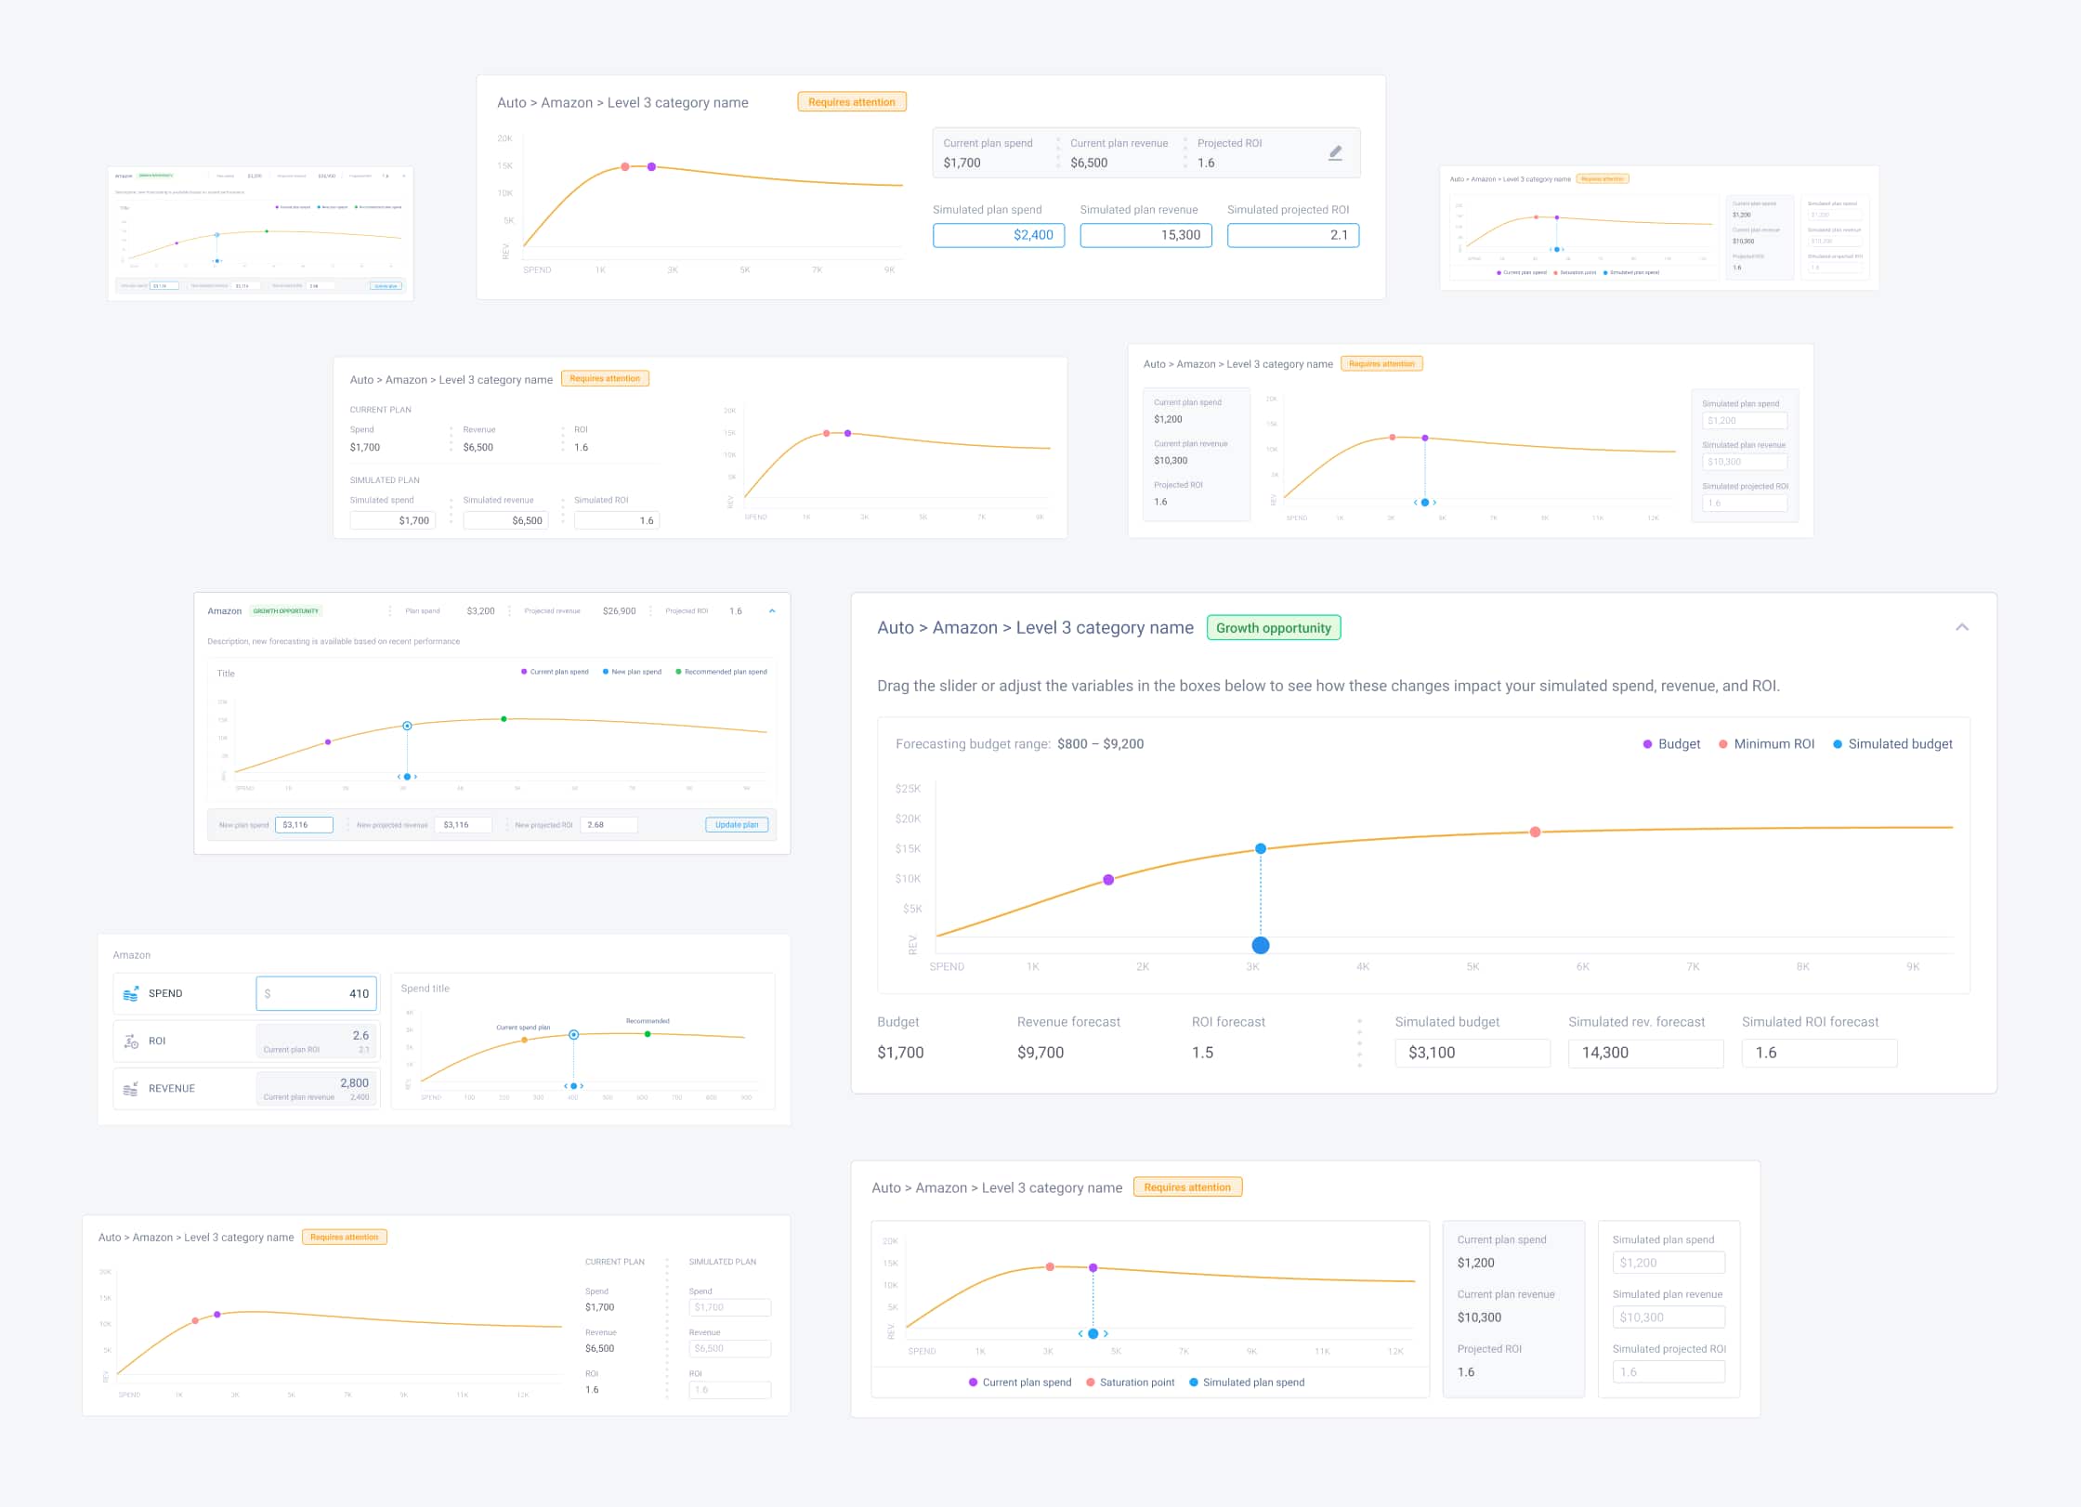Toggle 'Simulated plan spend' legend entry below chart
The image size is (2081, 1507).
1247,1383
